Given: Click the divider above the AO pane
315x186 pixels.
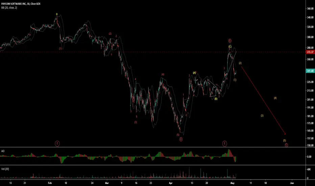Looking at the screenshot, I should coord(153,147).
